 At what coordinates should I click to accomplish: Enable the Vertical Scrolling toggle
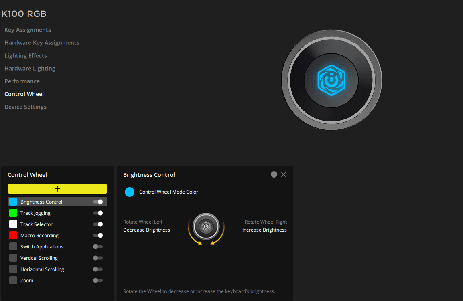98,258
